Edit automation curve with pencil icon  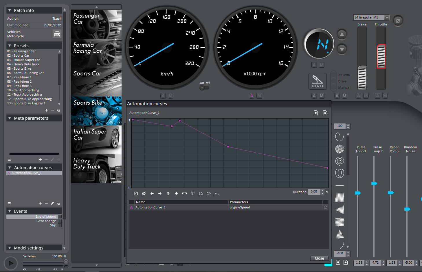52,203
